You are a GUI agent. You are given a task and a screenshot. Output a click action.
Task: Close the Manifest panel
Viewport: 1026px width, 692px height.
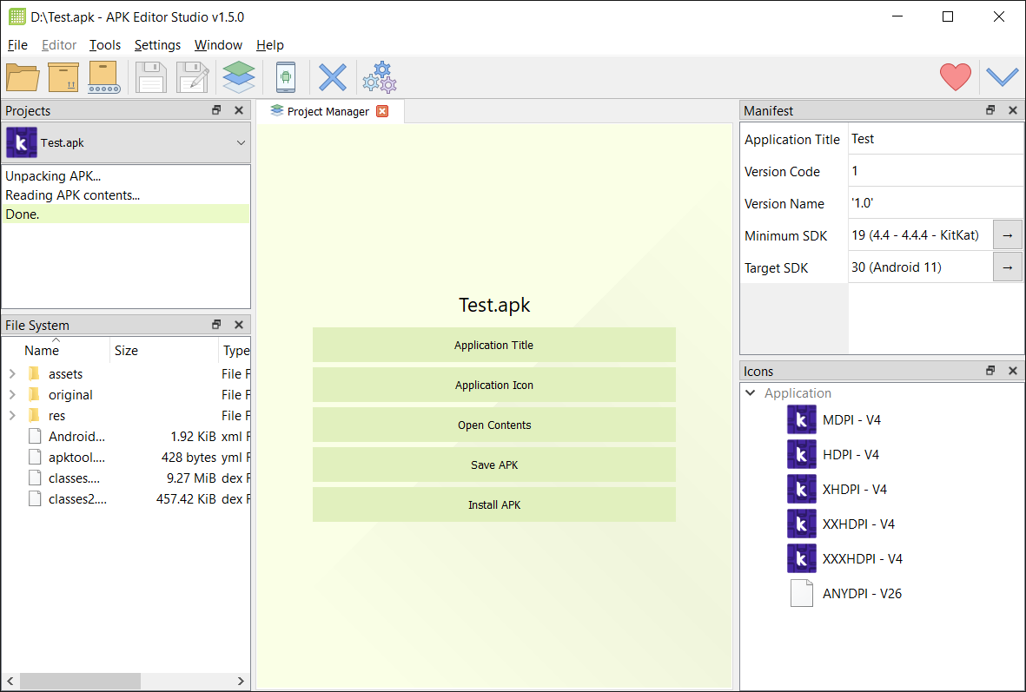point(1013,110)
